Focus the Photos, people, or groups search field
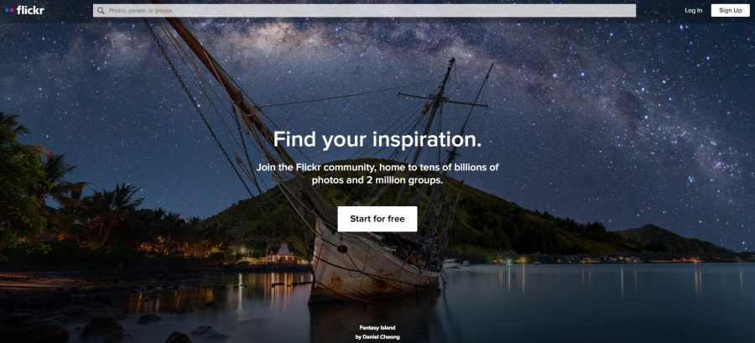Screen dimensions: 755x343 [x=364, y=11]
